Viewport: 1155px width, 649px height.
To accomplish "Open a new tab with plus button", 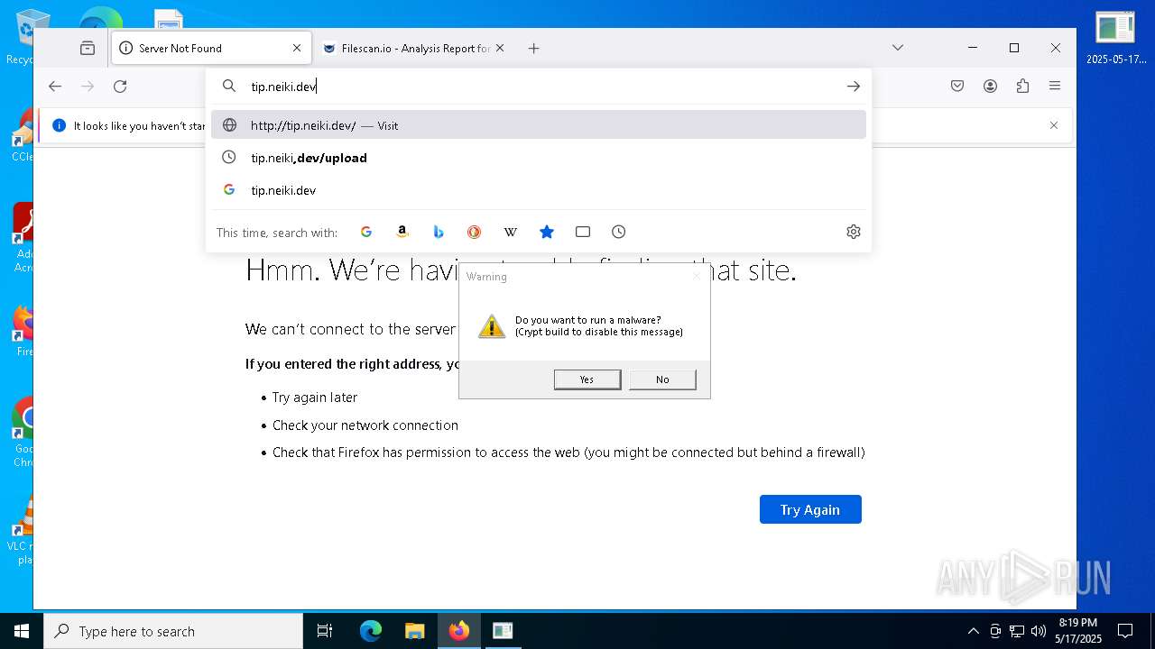I will pyautogui.click(x=534, y=49).
